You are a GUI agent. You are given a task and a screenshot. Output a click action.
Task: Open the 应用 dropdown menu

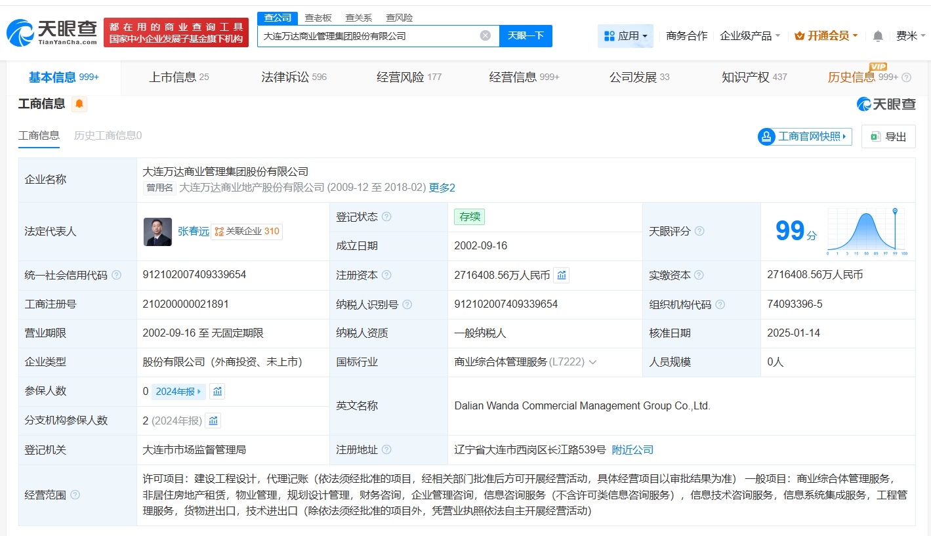point(625,36)
